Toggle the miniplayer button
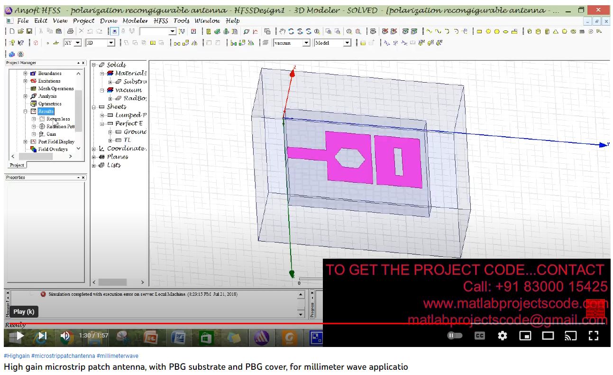Image resolution: width=613 pixels, height=375 pixels. tap(525, 336)
